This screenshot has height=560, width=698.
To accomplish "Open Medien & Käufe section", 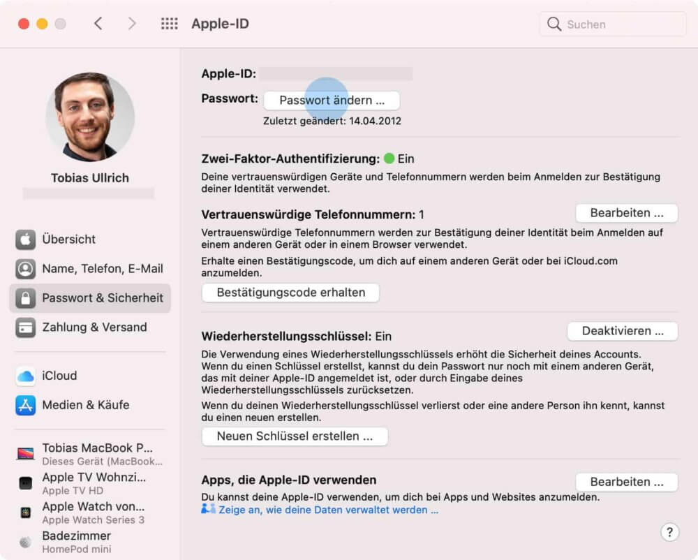I will [90, 406].
